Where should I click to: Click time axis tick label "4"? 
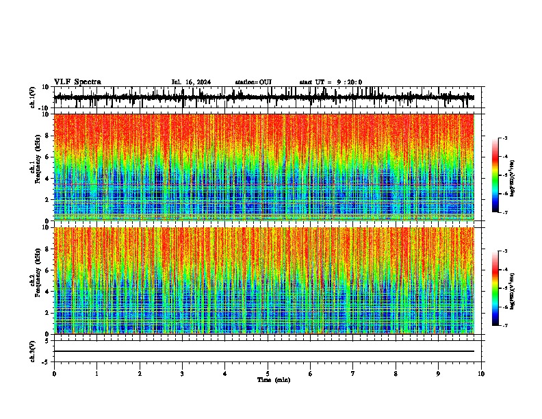(x=225, y=374)
